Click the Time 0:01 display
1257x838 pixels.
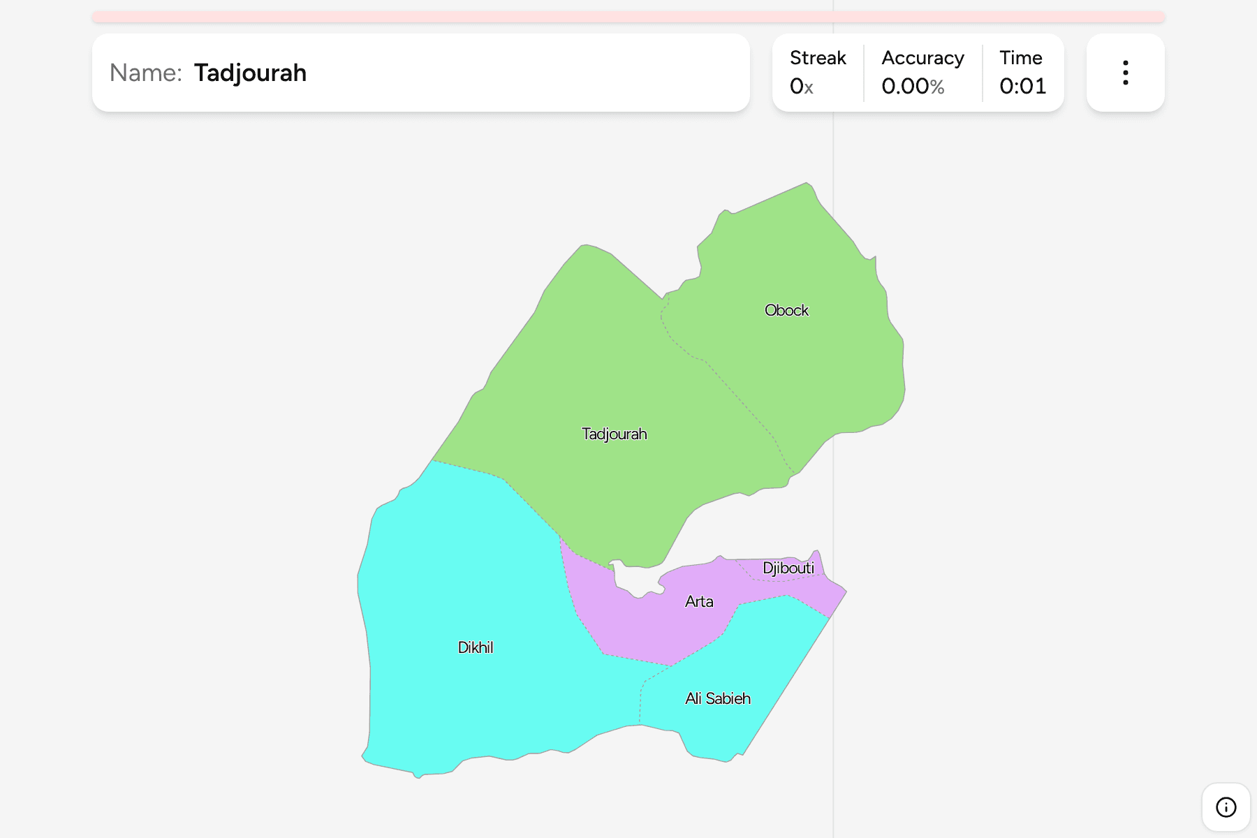pos(1022,73)
